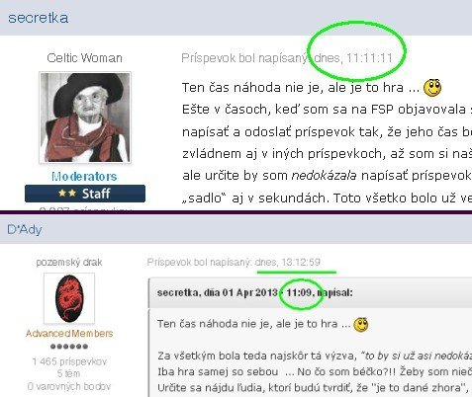
Task: Click the gold stars on Staff badge
Action: pos(67,193)
